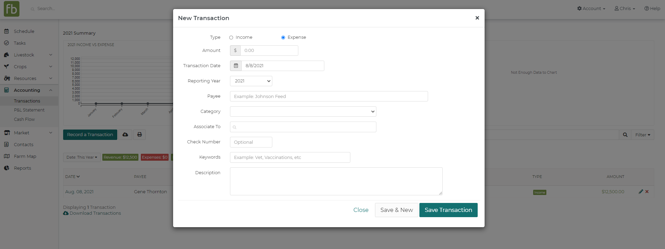
Task: Click the Market store icon in sidebar
Action: (7, 133)
